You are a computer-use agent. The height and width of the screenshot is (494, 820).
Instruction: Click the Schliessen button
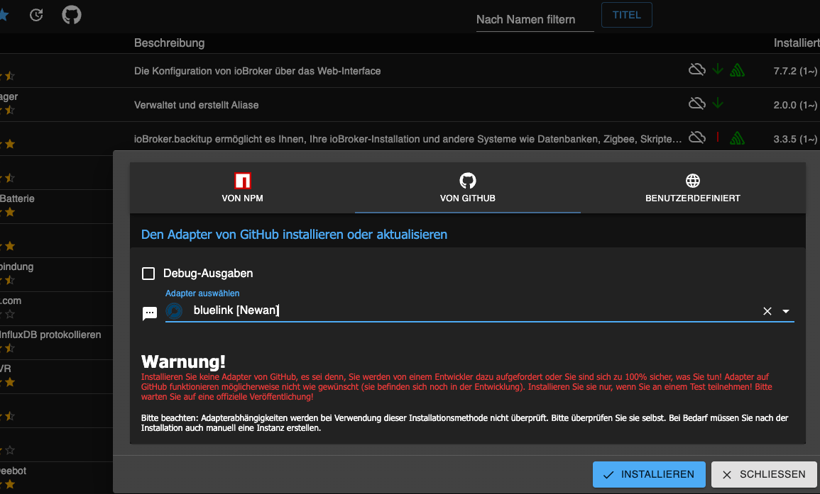764,475
